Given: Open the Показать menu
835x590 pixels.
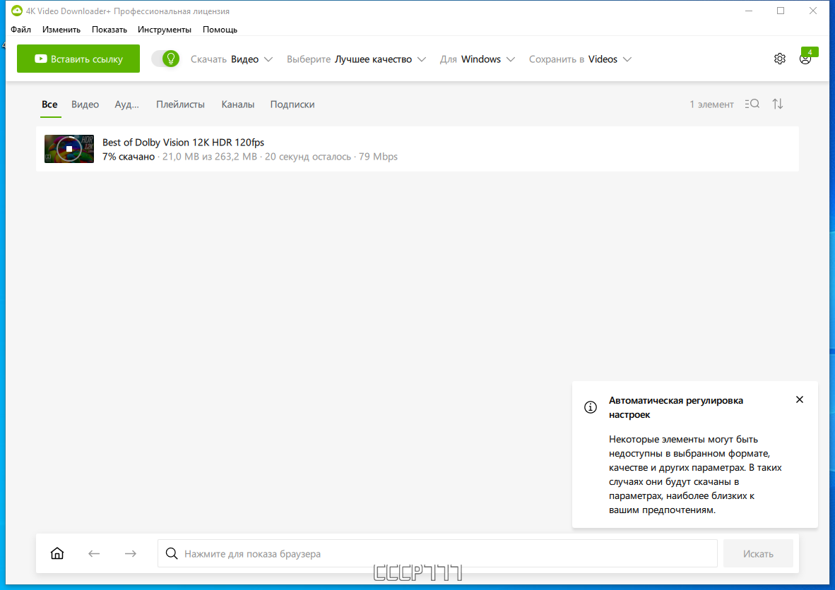Looking at the screenshot, I should 109,30.
